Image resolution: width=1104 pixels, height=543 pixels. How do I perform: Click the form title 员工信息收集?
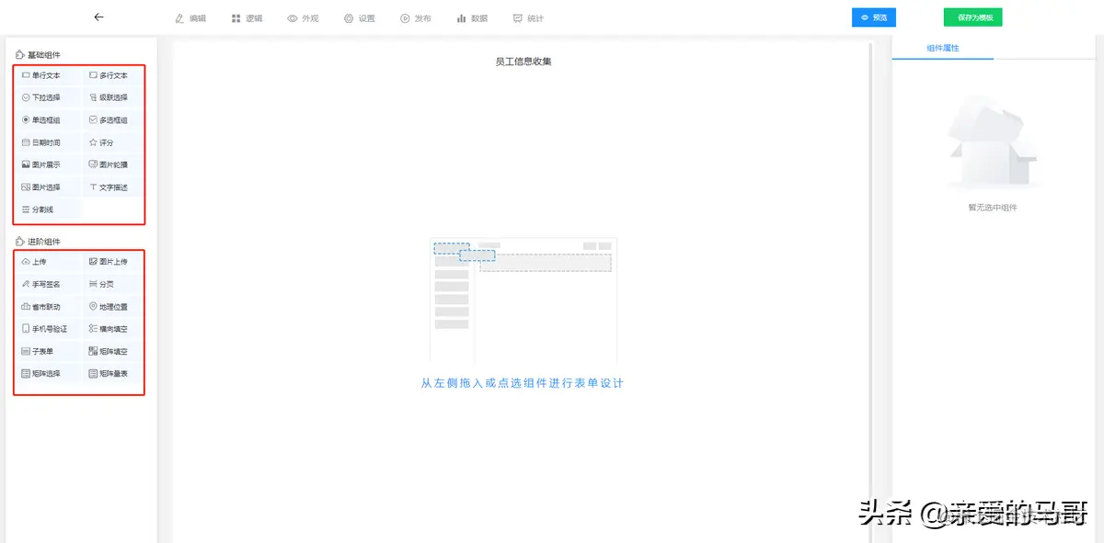tap(523, 61)
